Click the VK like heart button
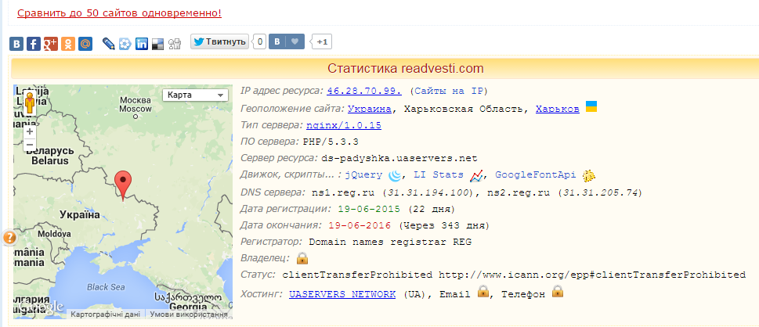The width and height of the screenshot is (759, 327). click(295, 41)
